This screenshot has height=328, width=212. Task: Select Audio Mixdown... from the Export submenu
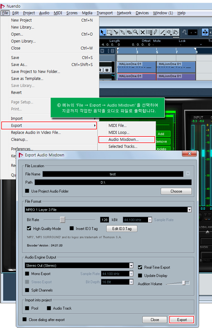click(x=127, y=139)
